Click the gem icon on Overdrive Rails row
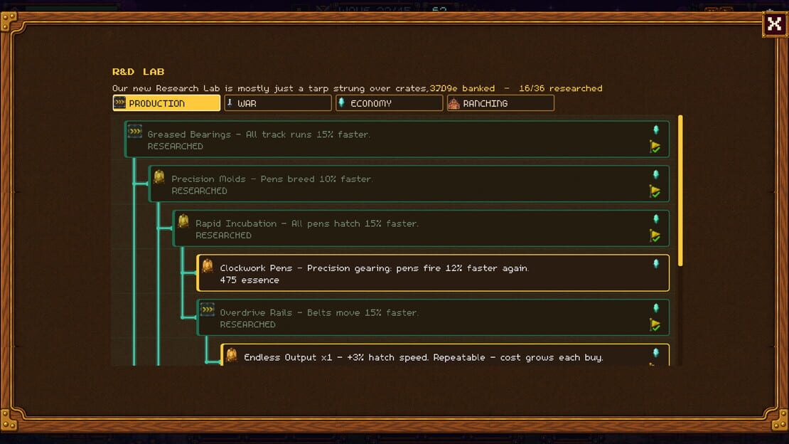The height and width of the screenshot is (444, 789). 655,308
